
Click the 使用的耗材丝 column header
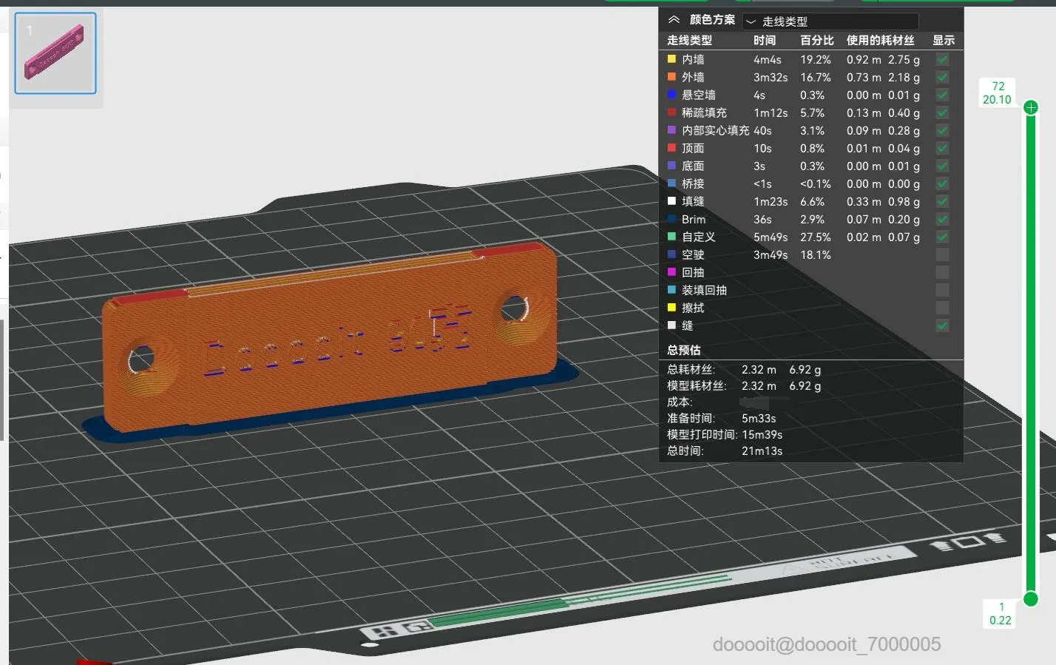880,40
